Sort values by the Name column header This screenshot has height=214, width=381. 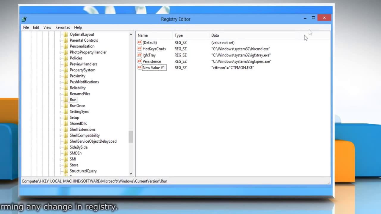(154, 35)
